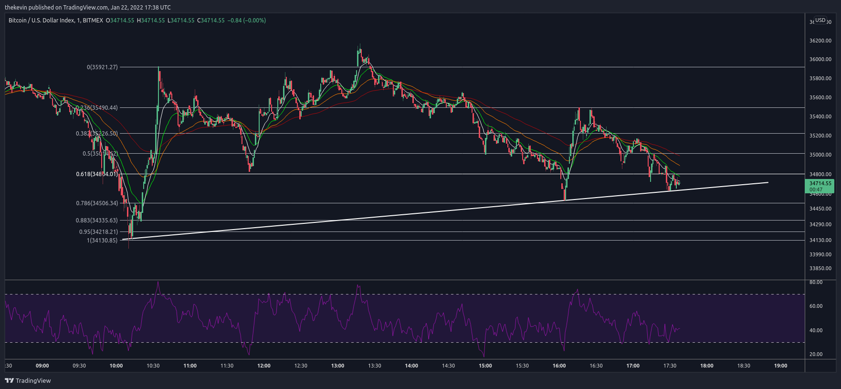Click the RSI 40.00 scale label
This screenshot has width=841, height=389.
816,330
